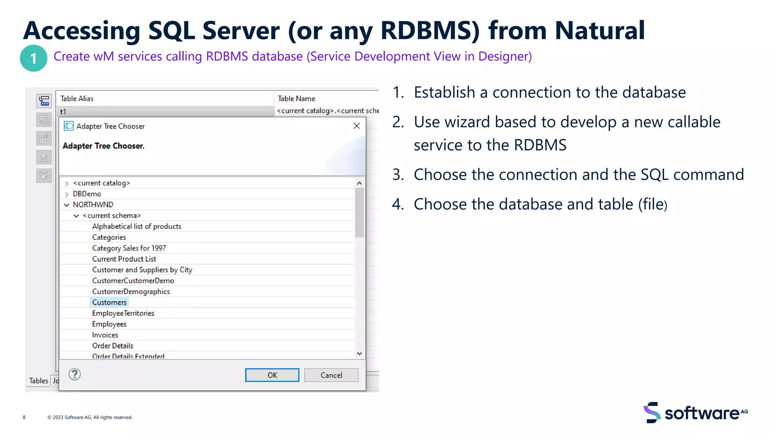Open the help question mark icon
The width and height of the screenshot is (771, 434).
75,374
